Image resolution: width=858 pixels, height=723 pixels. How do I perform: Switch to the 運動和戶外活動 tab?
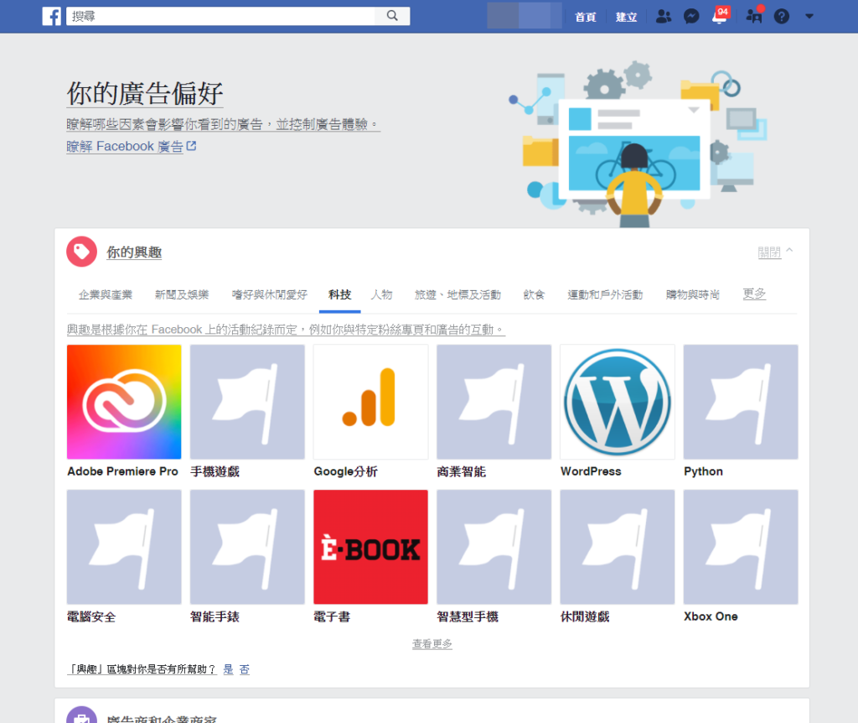click(605, 294)
